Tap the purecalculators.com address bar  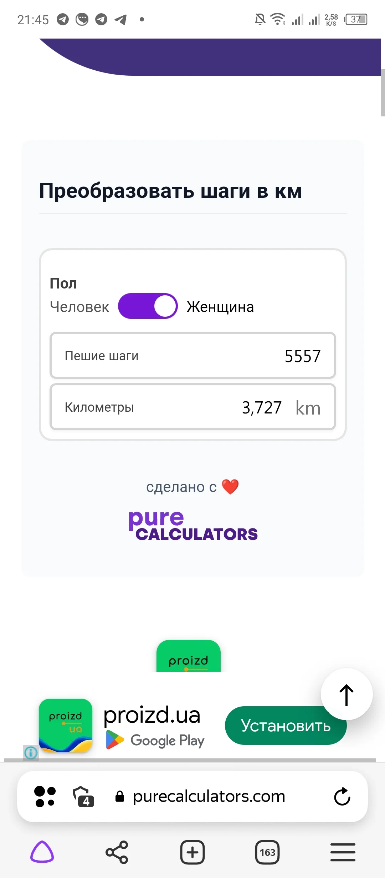209,797
